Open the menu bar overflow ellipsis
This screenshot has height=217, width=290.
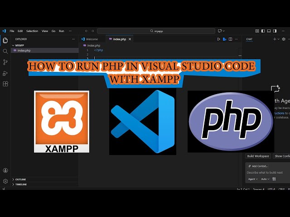70,31
